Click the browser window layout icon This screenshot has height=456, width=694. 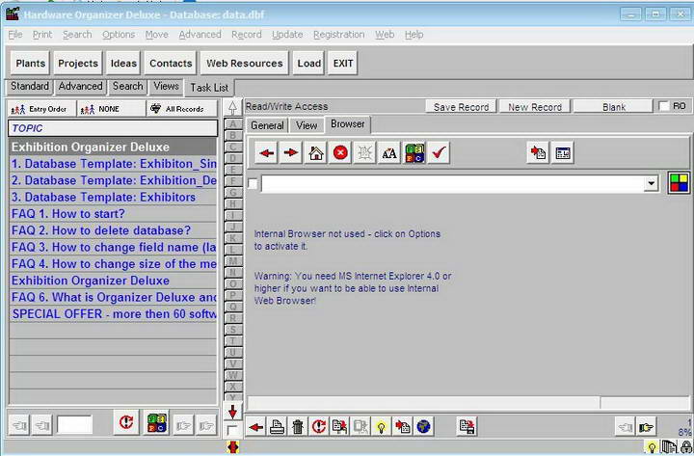tap(563, 153)
